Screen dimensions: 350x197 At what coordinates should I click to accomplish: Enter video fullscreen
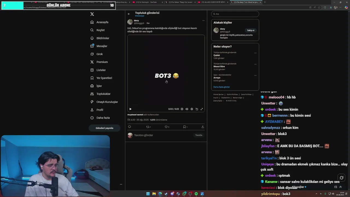[202, 109]
